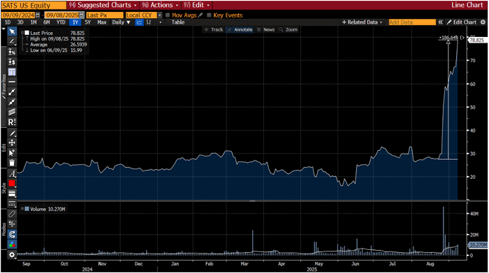The width and height of the screenshot is (489, 273).
Task: Pick the red color swatch in Style
Action: (12, 183)
